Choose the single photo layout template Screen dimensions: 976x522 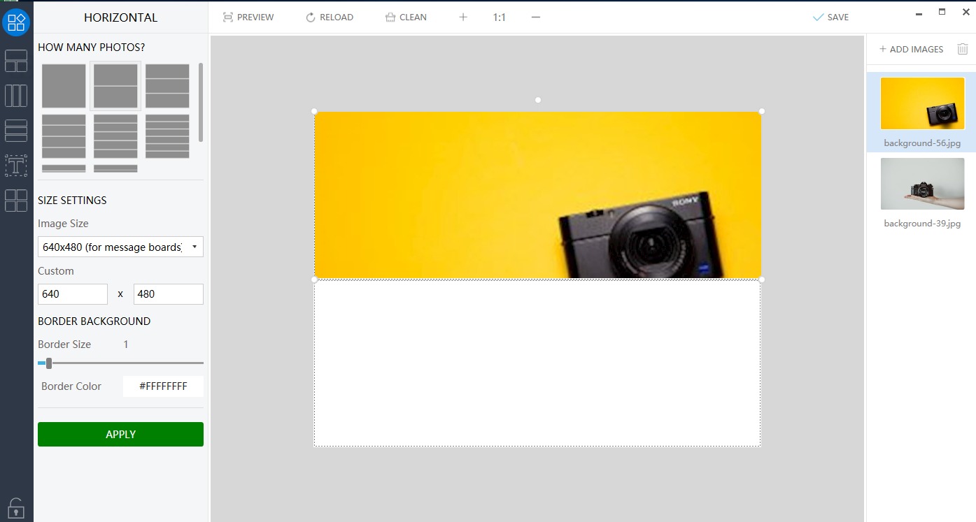click(64, 86)
